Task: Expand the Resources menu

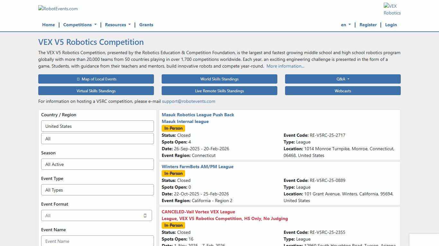Action: [118, 25]
